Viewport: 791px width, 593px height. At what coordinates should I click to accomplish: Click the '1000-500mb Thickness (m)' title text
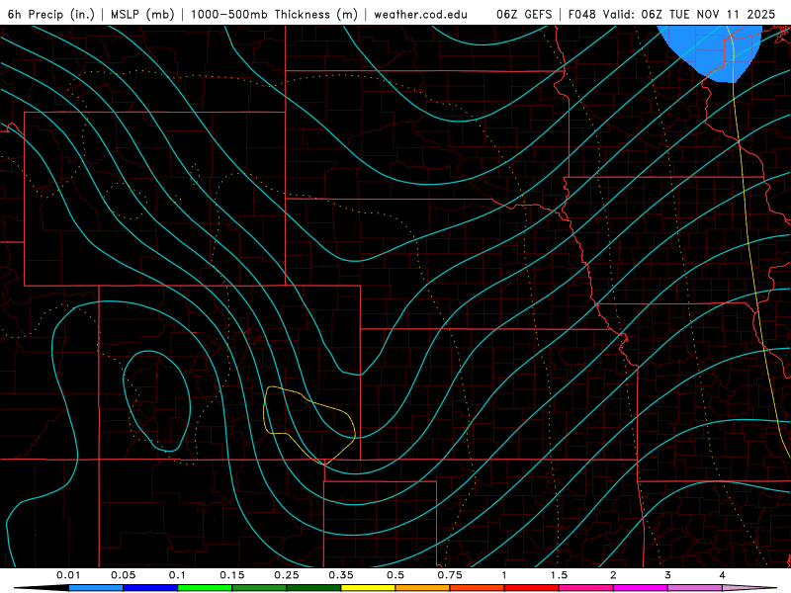274,14
